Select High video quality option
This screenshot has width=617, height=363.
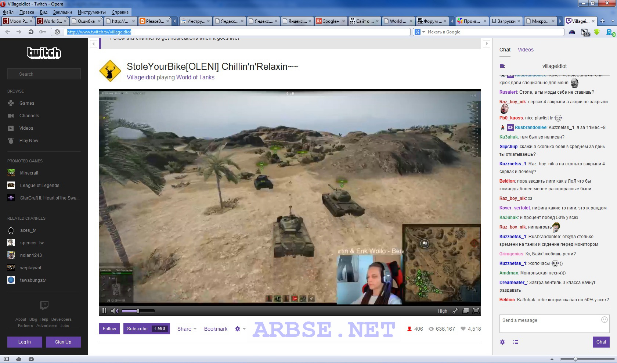click(442, 311)
